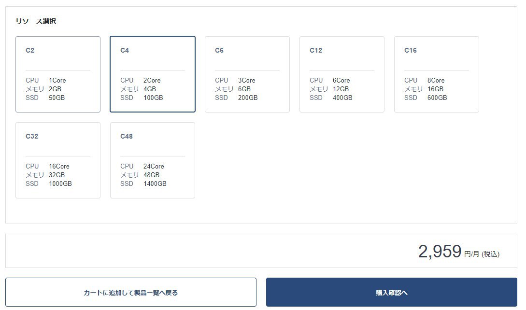Proceed with the 購入確認へ button
The width and height of the screenshot is (526, 310).
pos(391,293)
